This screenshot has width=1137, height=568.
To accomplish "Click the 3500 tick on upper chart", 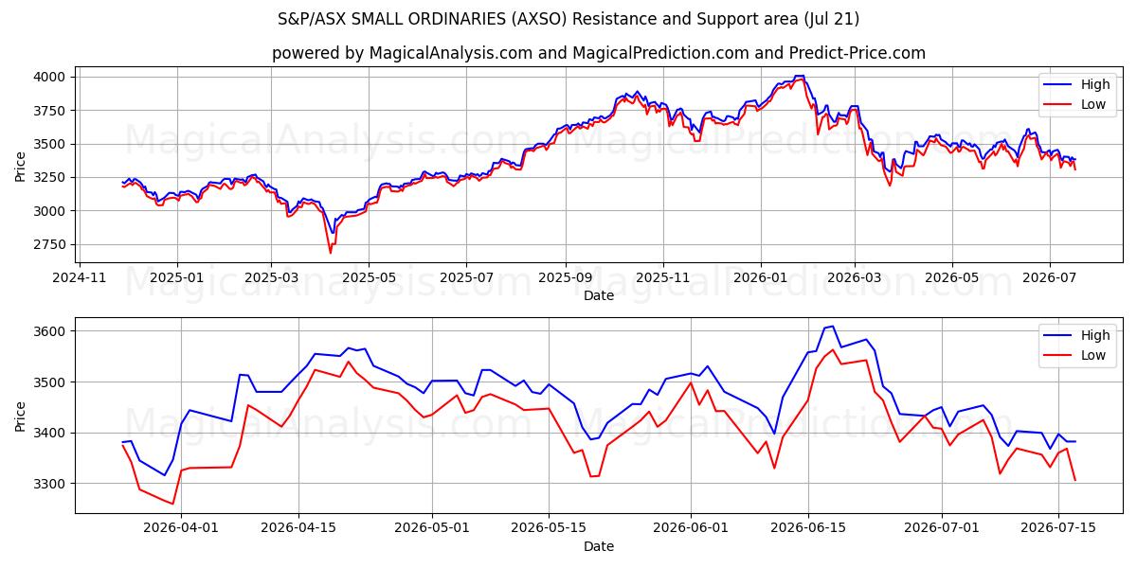I will (50, 144).
